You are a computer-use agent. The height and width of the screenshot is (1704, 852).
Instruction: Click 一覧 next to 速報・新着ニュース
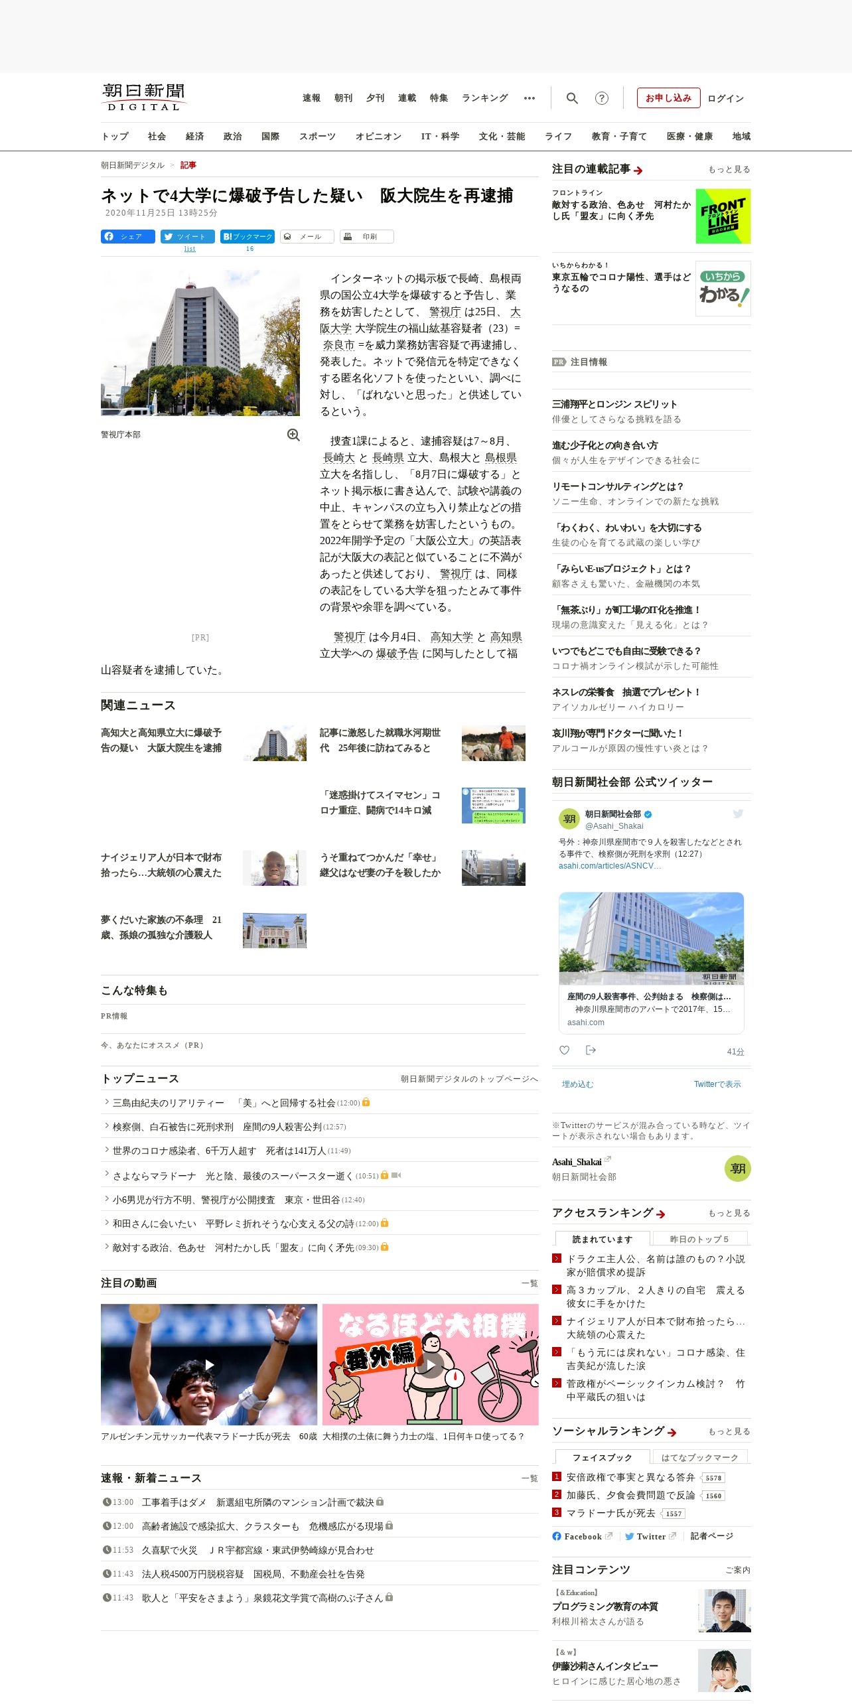point(530,1478)
